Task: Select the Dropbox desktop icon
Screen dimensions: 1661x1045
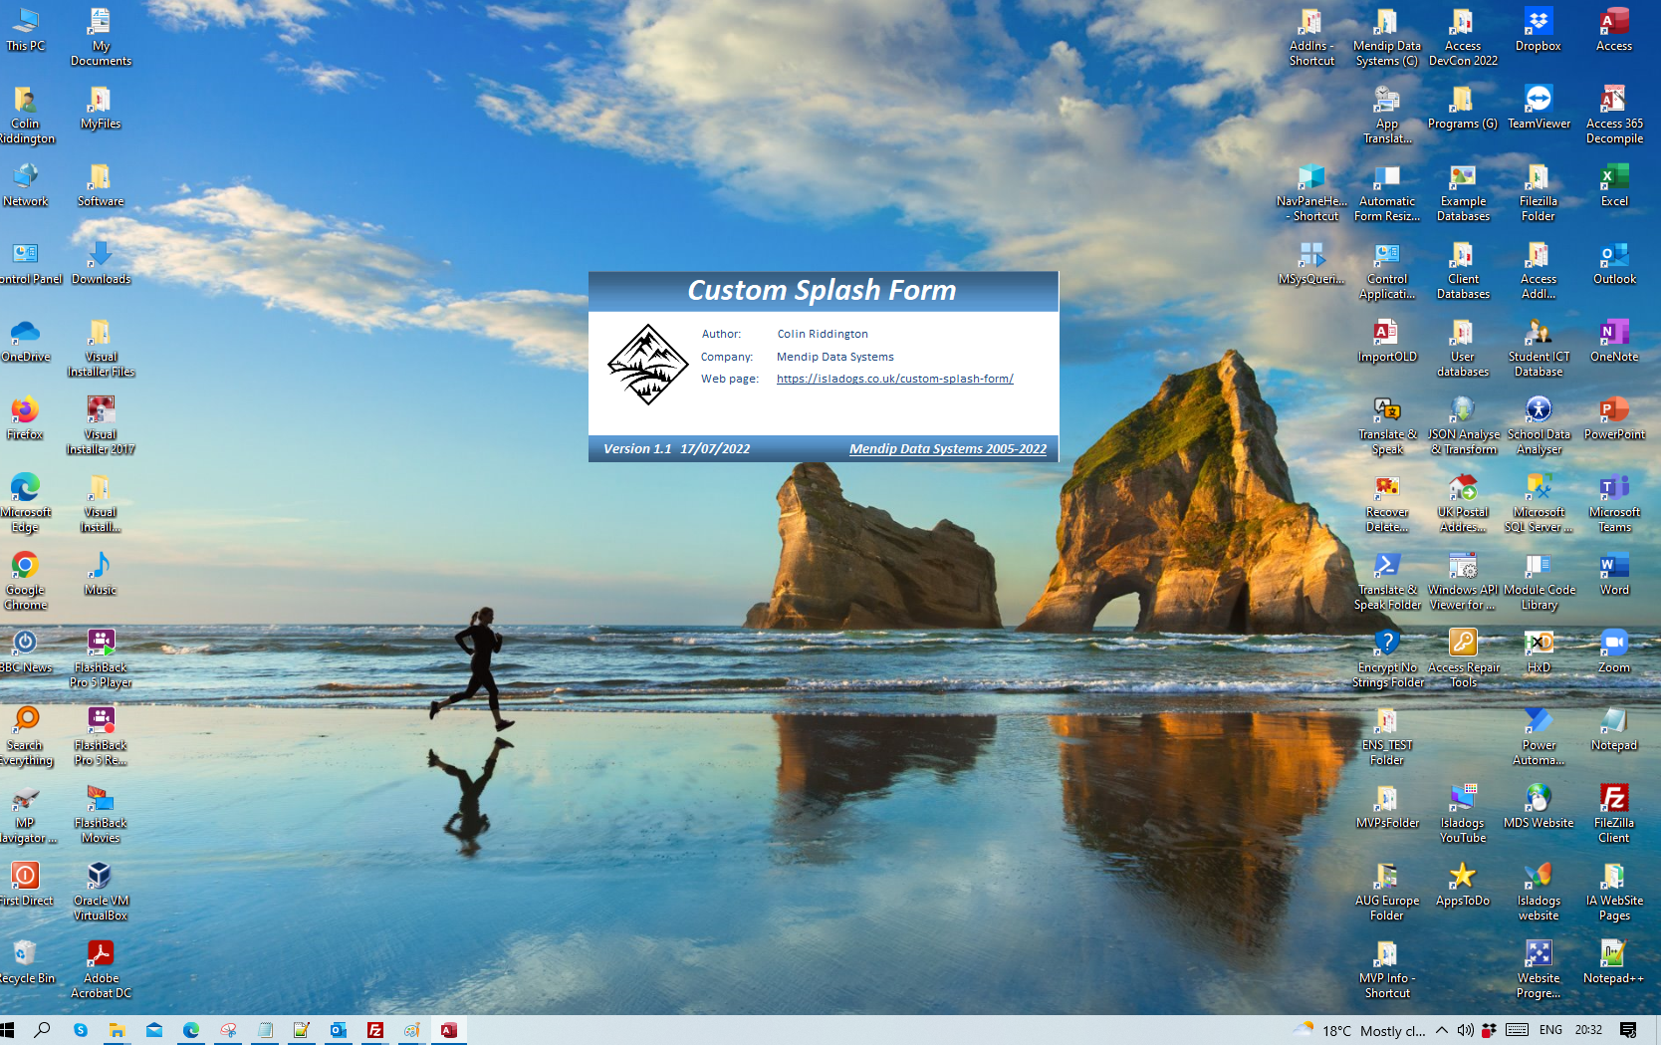Action: (1539, 30)
